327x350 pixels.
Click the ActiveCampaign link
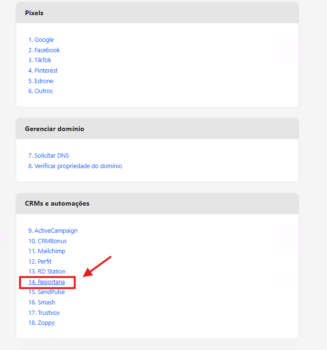pyautogui.click(x=53, y=231)
